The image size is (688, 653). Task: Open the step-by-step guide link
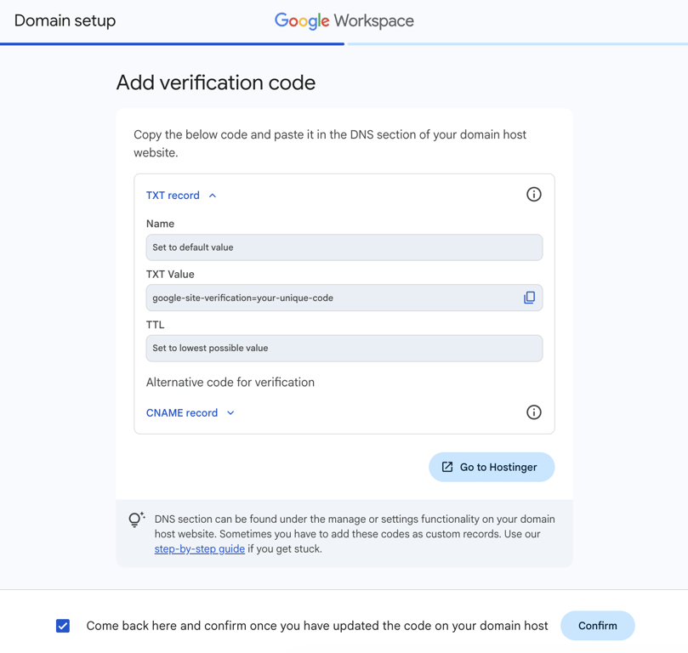(200, 549)
